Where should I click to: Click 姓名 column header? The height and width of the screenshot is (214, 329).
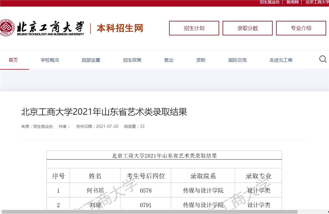pyautogui.click(x=95, y=176)
